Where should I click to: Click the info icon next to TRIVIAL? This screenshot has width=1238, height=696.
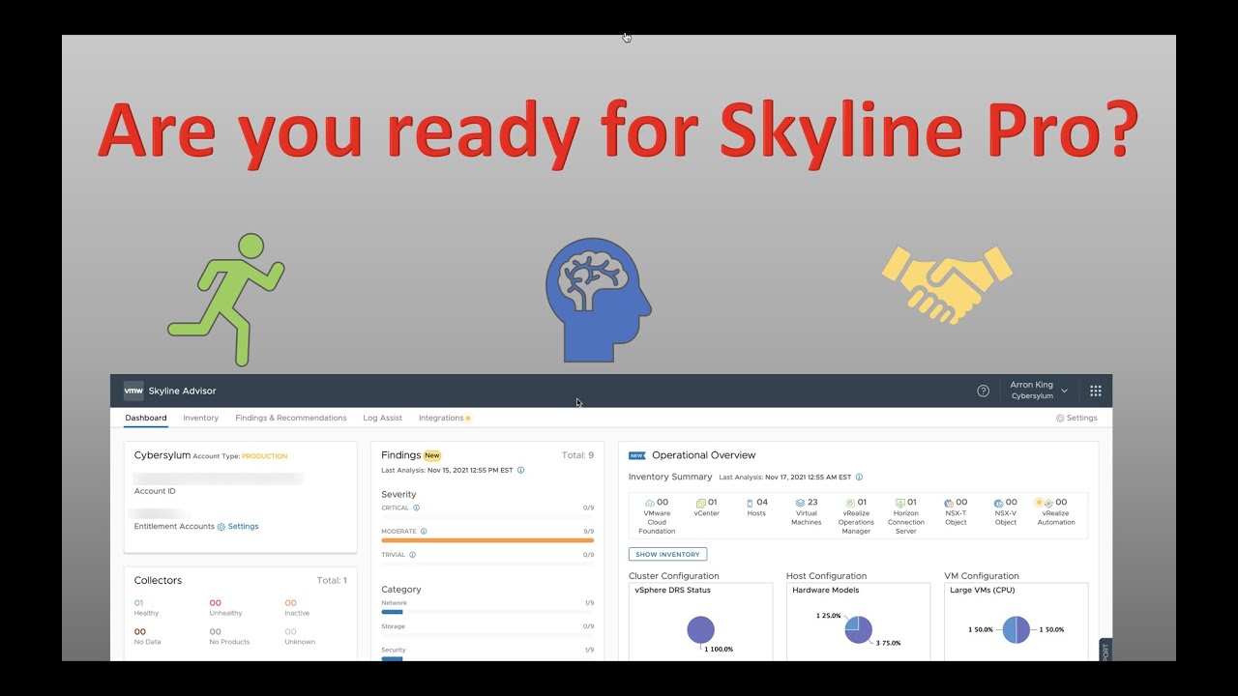coord(412,555)
